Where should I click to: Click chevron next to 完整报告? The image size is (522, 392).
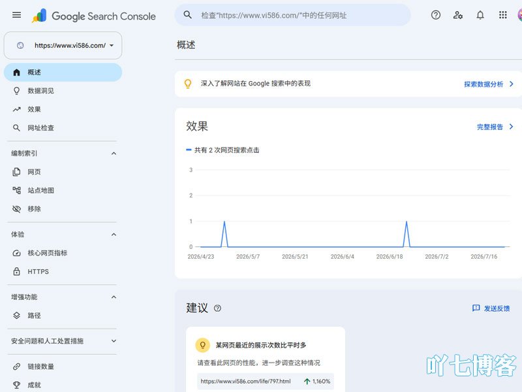pos(512,127)
